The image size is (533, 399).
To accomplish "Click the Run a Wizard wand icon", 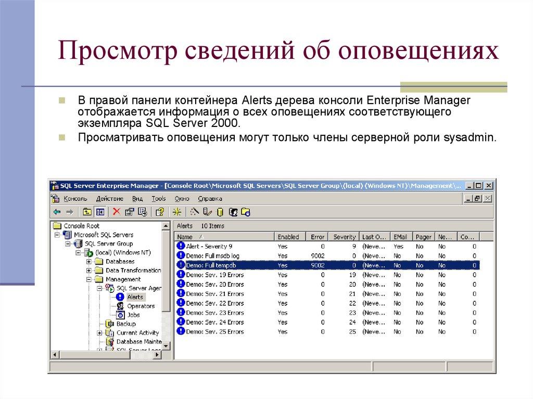I will pyautogui.click(x=195, y=212).
